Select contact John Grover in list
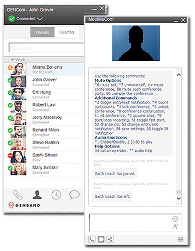This screenshot has width=195, height=251. (44, 82)
